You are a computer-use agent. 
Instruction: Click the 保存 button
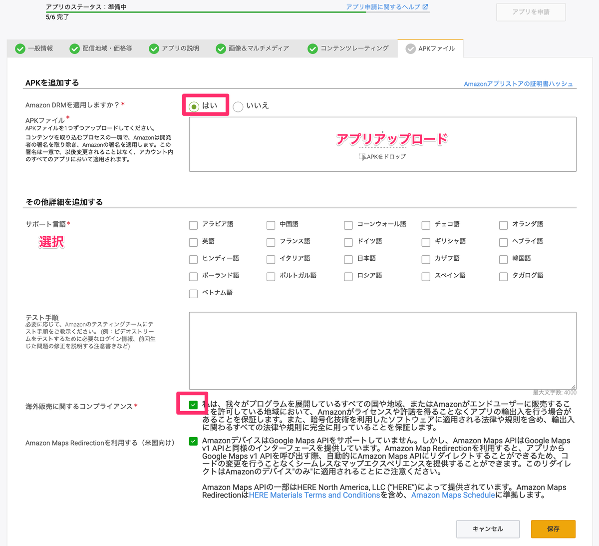click(553, 529)
